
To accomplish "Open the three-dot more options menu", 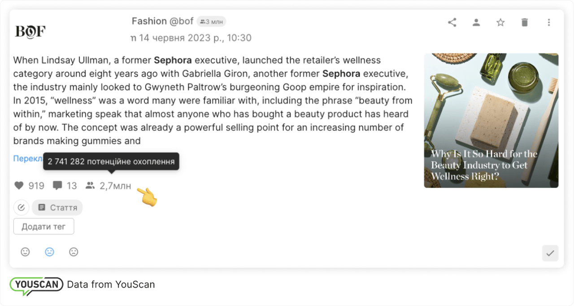I will (x=549, y=22).
